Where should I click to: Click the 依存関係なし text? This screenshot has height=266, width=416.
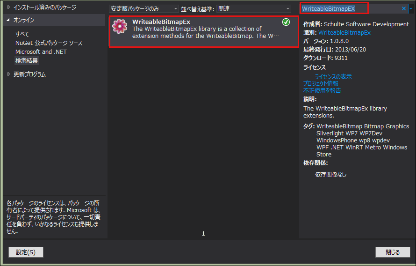(x=330, y=175)
